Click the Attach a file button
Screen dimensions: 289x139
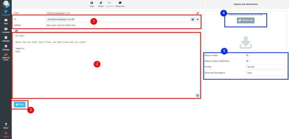246,20
